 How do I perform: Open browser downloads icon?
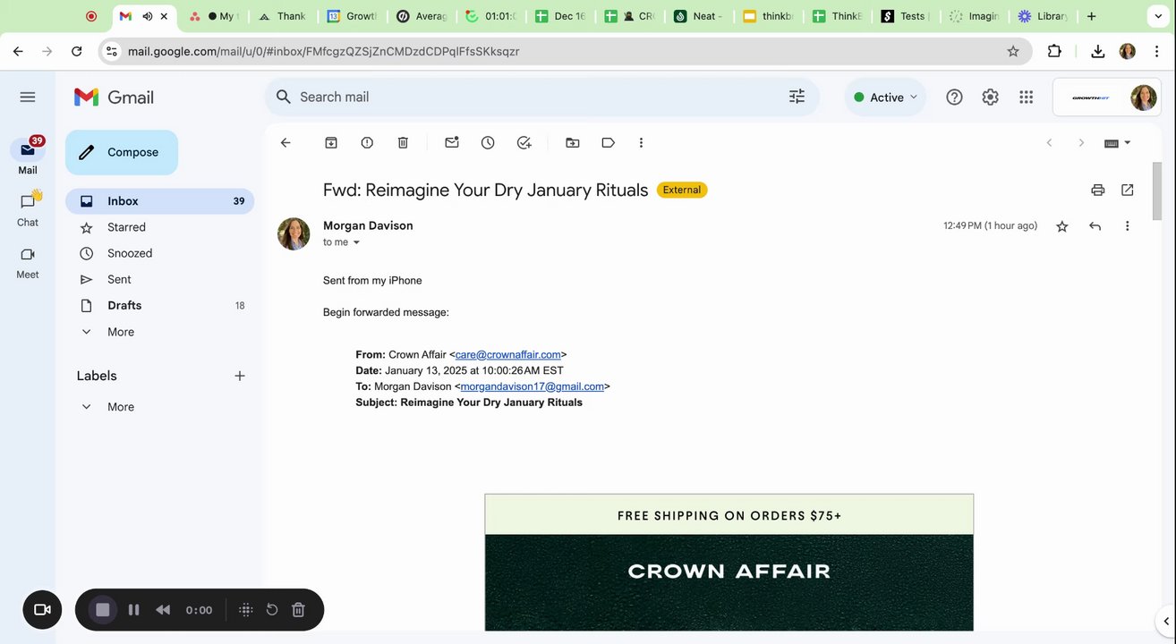click(x=1097, y=52)
